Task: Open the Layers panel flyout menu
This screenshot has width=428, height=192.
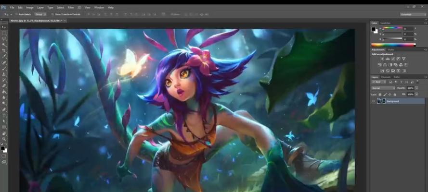Action: click(x=426, y=77)
